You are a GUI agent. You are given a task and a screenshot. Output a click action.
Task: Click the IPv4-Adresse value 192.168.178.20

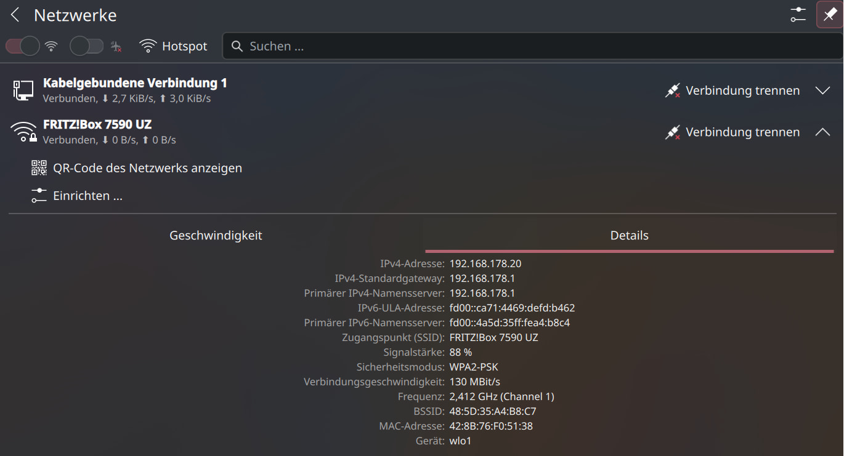485,263
